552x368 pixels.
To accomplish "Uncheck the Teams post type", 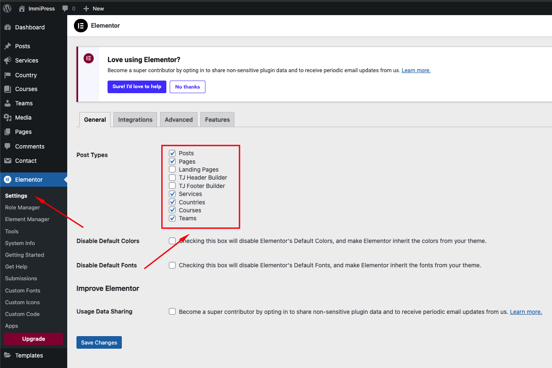I will tap(172, 218).
